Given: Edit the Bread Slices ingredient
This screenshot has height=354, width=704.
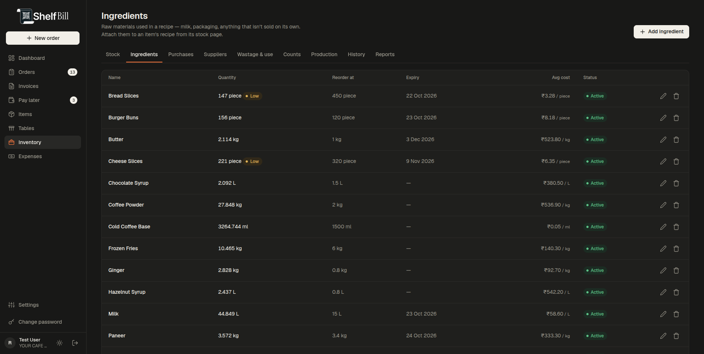Looking at the screenshot, I should point(663,96).
